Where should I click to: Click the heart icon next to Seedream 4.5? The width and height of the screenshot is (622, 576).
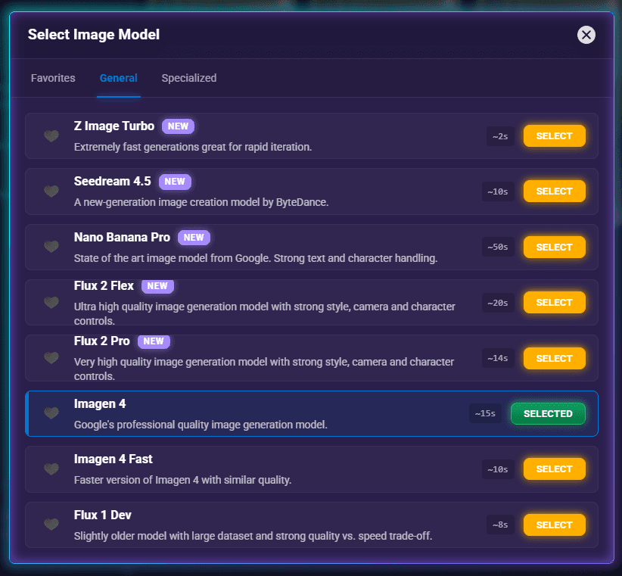(x=51, y=191)
